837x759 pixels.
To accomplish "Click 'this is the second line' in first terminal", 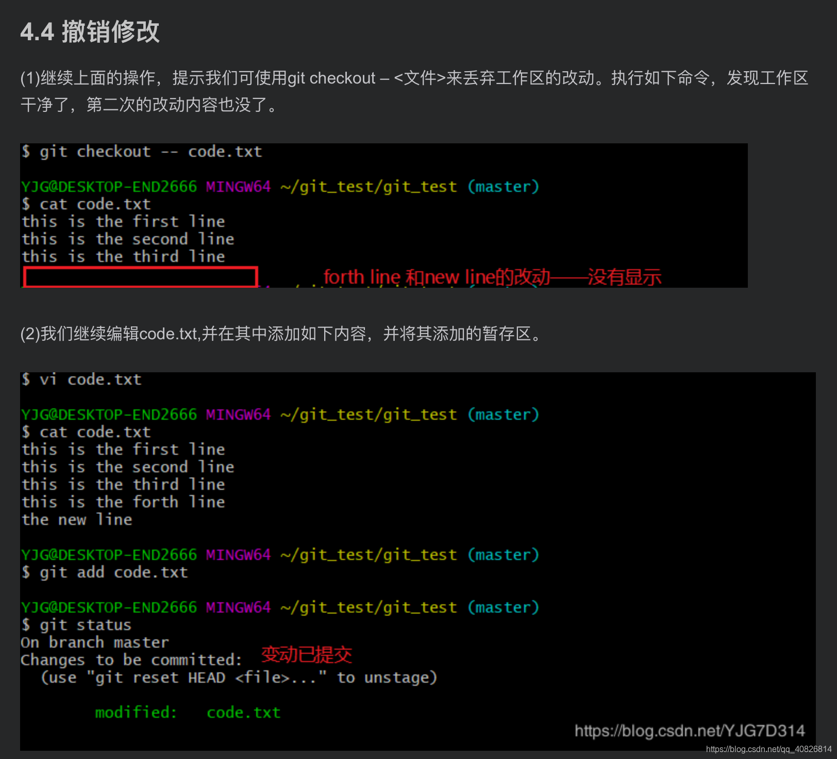I will pyautogui.click(x=128, y=239).
